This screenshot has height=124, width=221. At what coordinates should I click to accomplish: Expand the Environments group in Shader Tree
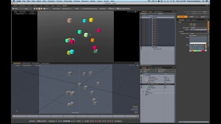(x=144, y=93)
